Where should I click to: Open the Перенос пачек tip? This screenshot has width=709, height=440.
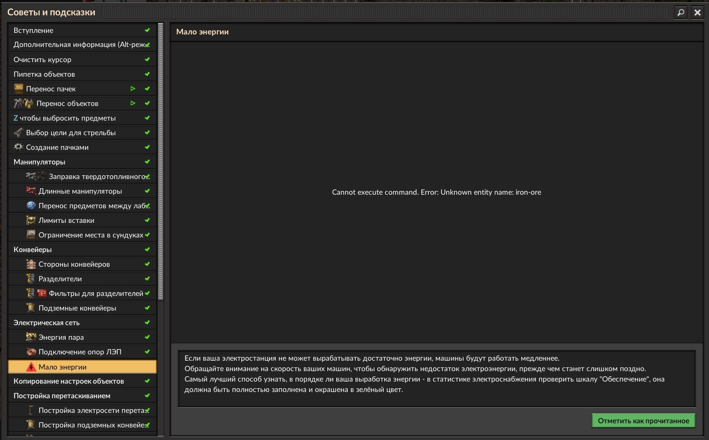pos(82,89)
